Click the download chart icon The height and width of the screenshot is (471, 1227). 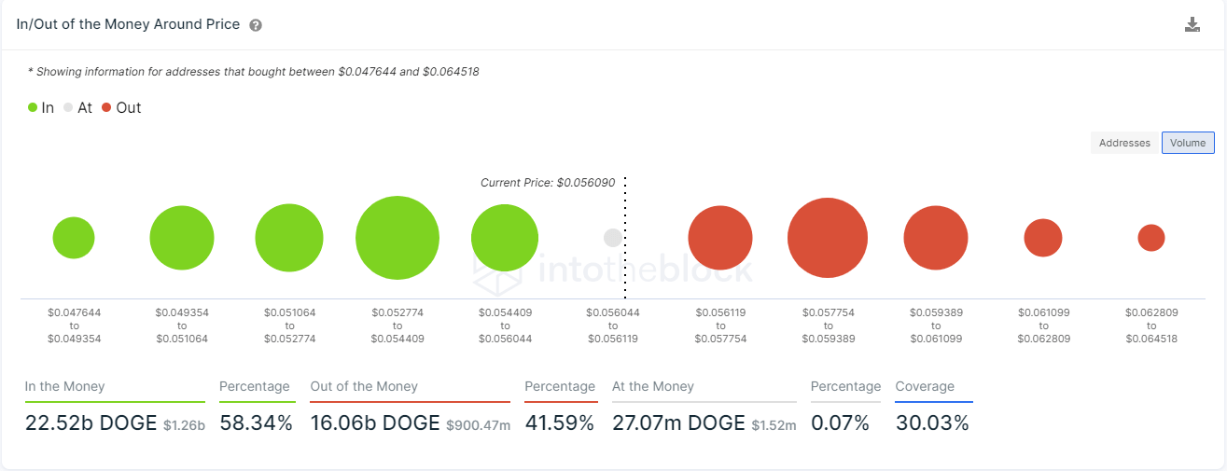1192,25
